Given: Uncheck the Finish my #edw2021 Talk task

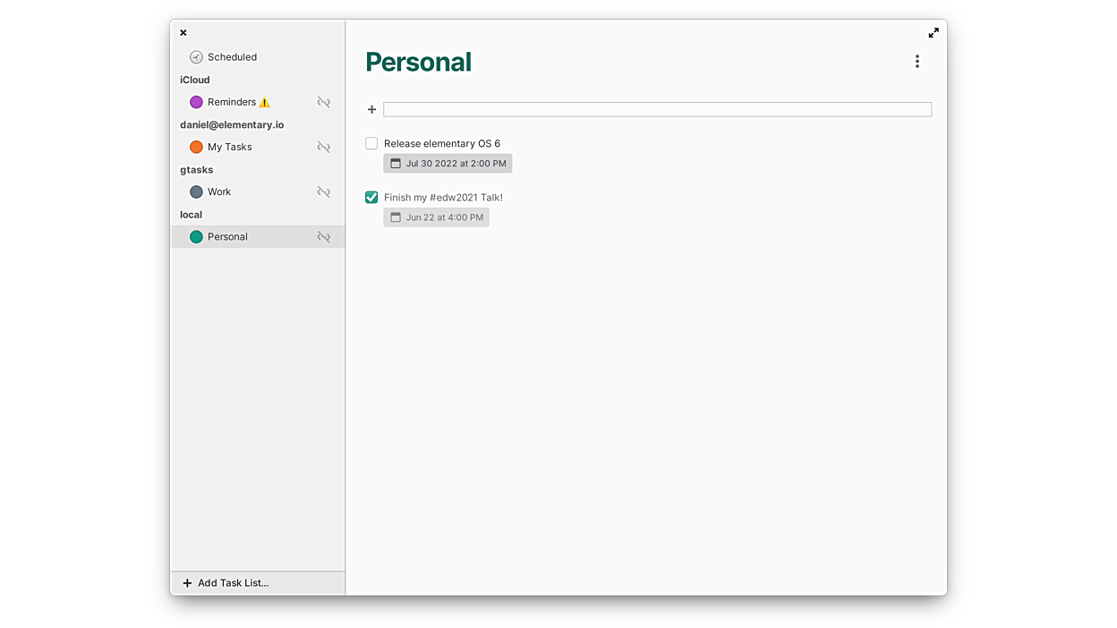Looking at the screenshot, I should (x=371, y=197).
